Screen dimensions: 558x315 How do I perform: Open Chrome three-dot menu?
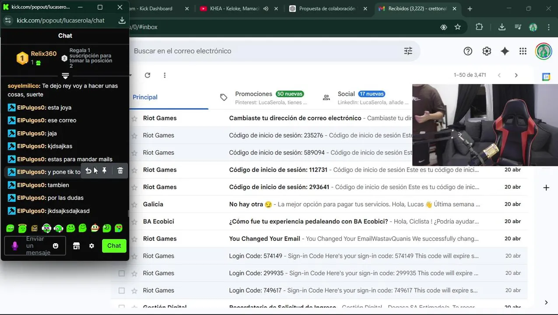point(549,27)
